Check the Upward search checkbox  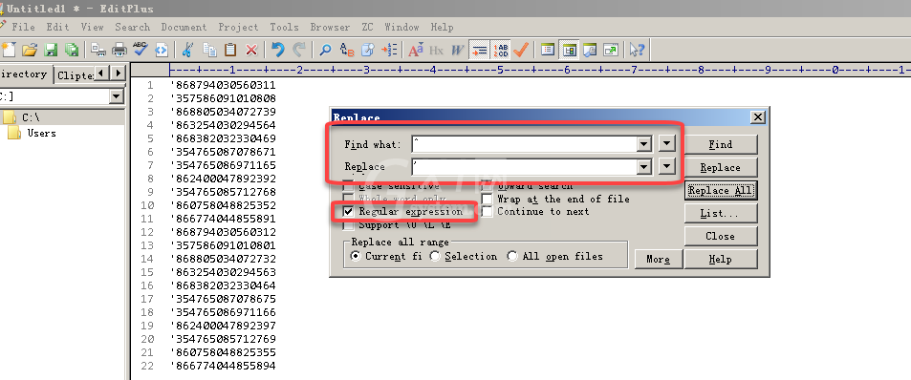tap(487, 185)
